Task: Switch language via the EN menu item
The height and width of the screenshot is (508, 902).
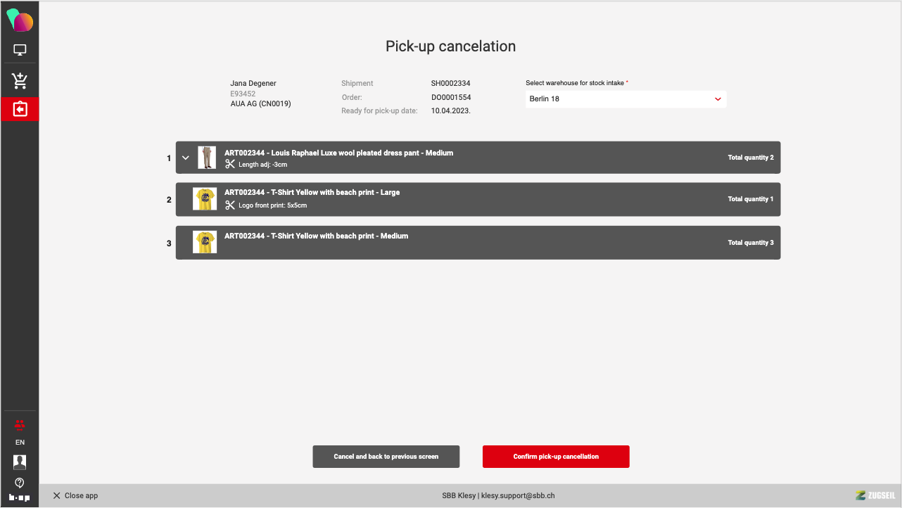Action: tap(20, 443)
